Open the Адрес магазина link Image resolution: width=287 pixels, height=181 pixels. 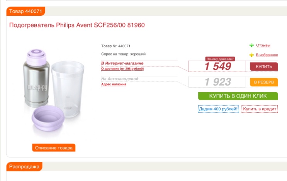[114, 84]
